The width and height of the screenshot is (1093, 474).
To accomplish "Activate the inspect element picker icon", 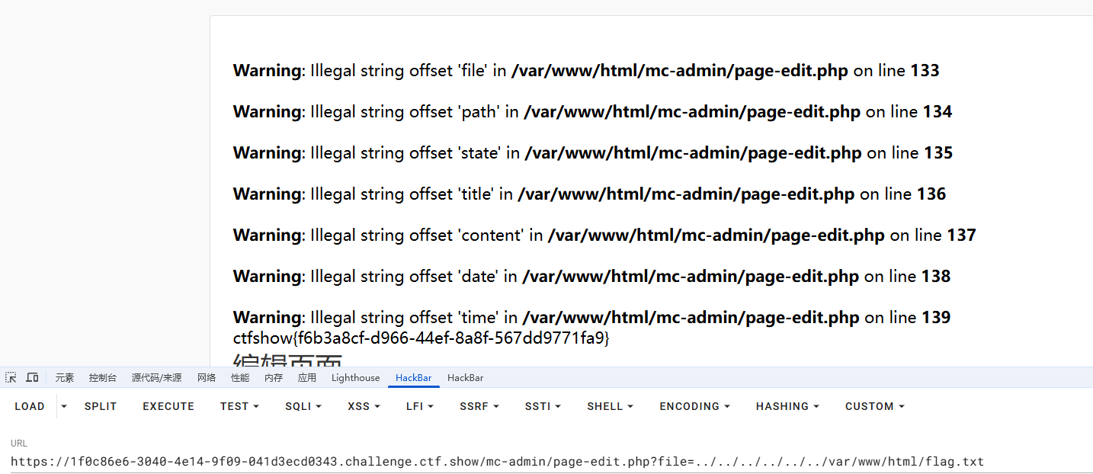I will pyautogui.click(x=11, y=378).
